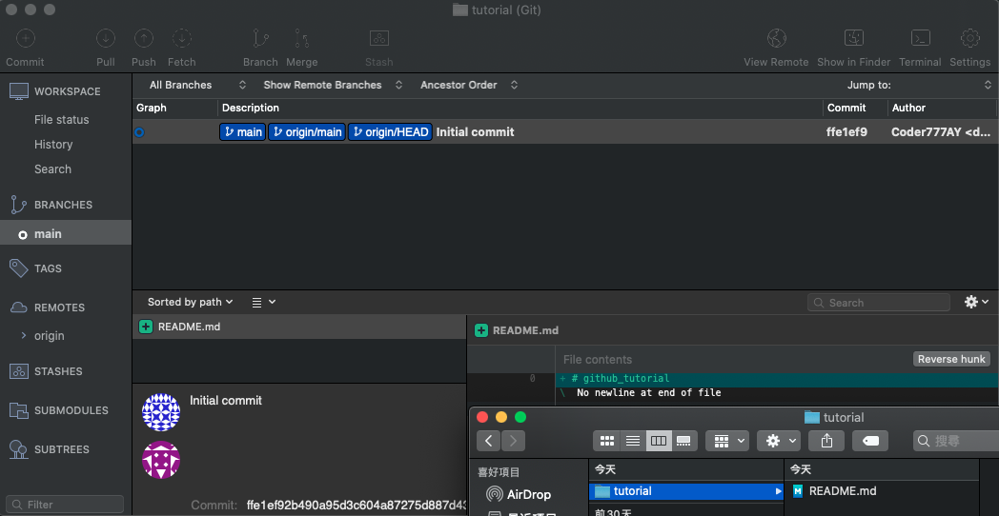Viewport: 999px width, 516px height.
Task: Switch Finder to list view
Action: pyautogui.click(x=633, y=440)
